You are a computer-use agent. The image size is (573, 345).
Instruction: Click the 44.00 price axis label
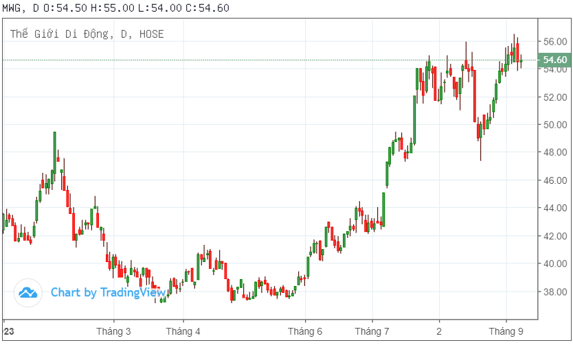point(555,208)
